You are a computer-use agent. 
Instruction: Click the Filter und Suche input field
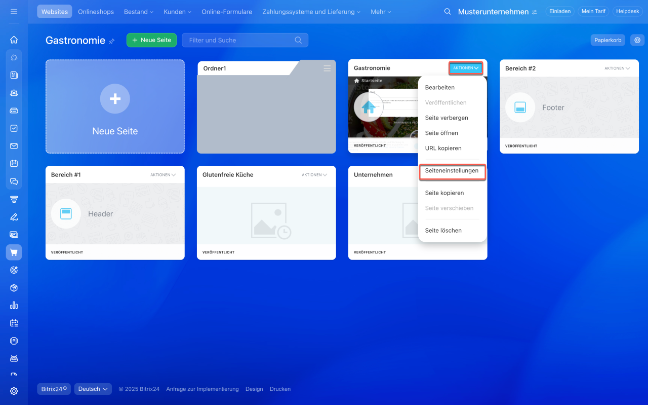coord(238,40)
